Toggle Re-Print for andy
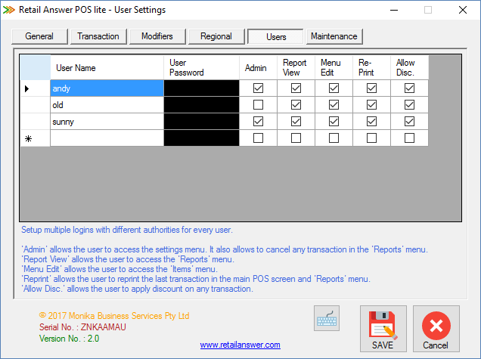 (x=371, y=88)
